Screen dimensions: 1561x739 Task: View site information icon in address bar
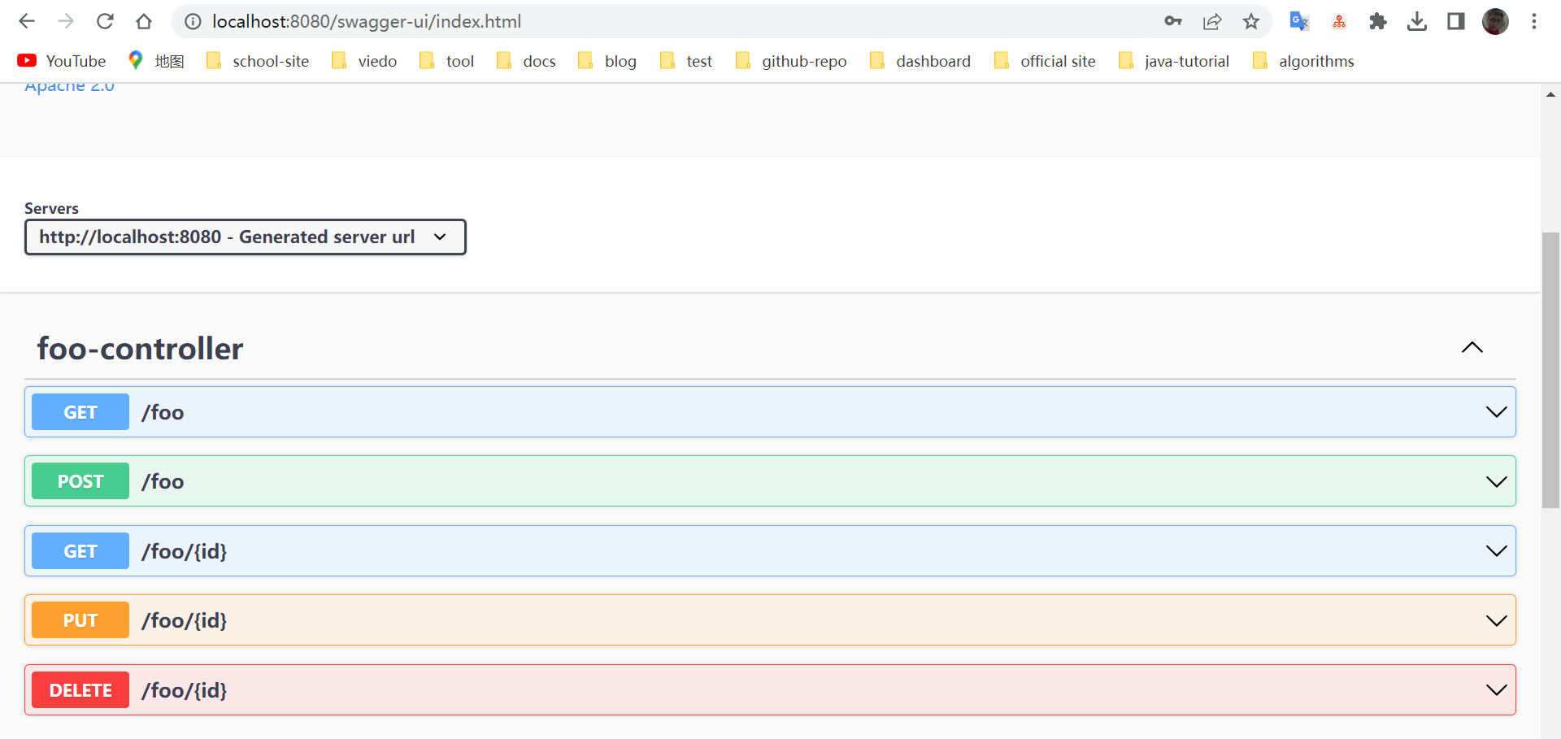click(193, 22)
